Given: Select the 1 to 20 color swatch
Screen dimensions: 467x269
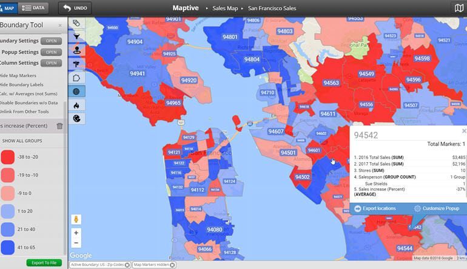Looking at the screenshot, I should point(8,211).
